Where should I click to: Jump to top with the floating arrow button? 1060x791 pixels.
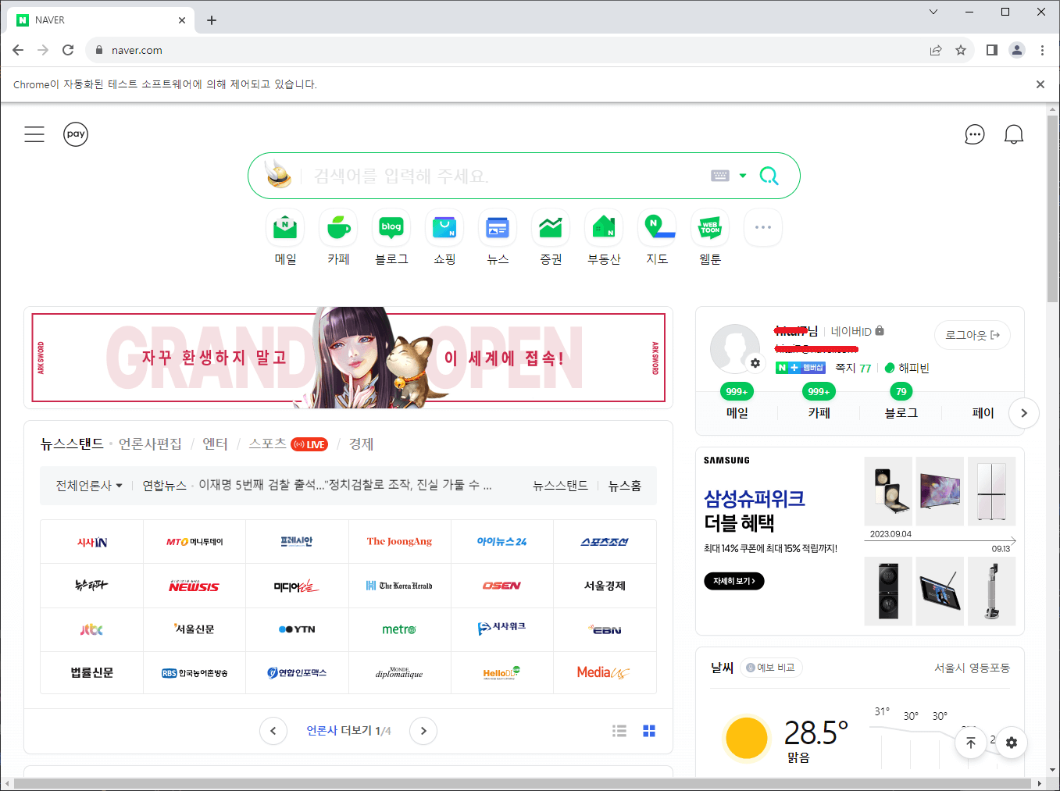971,743
